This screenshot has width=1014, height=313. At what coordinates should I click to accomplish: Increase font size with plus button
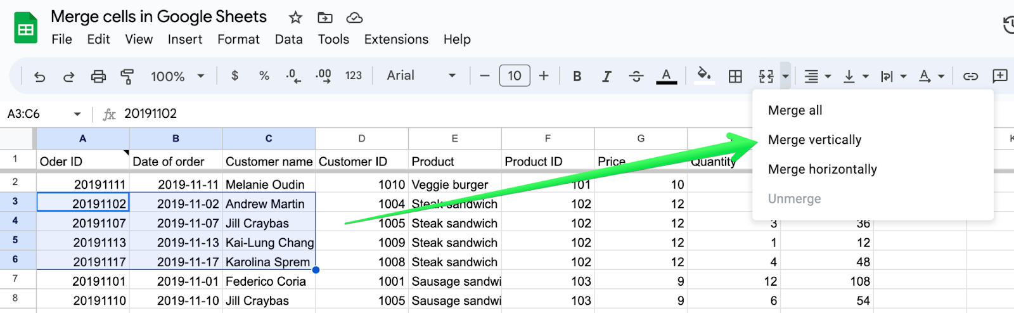click(x=544, y=76)
